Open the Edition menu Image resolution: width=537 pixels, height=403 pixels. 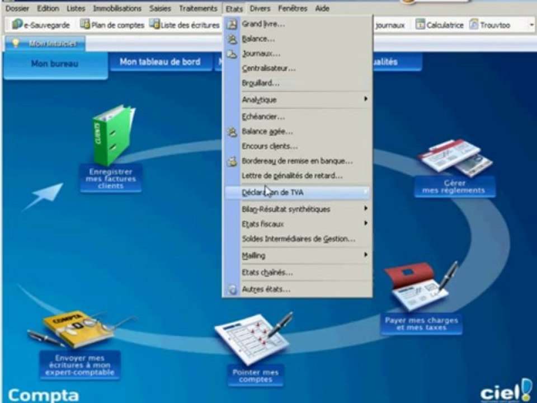click(48, 8)
